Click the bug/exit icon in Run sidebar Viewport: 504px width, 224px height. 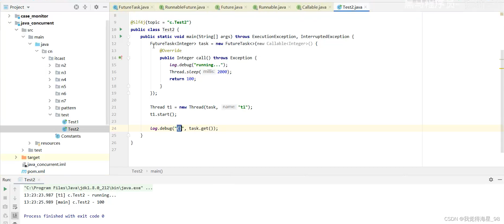[5, 215]
